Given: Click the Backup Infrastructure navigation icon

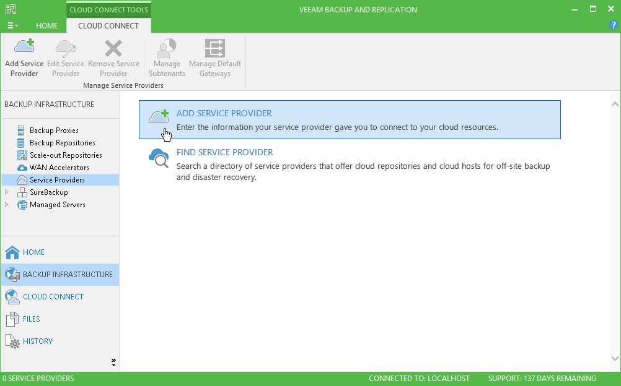Looking at the screenshot, I should coord(12,275).
